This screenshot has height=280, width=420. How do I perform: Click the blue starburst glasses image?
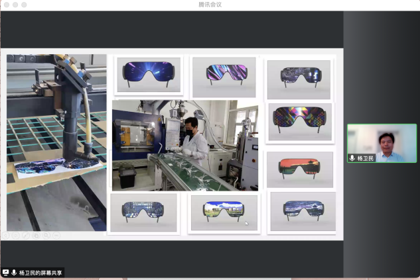(149, 75)
